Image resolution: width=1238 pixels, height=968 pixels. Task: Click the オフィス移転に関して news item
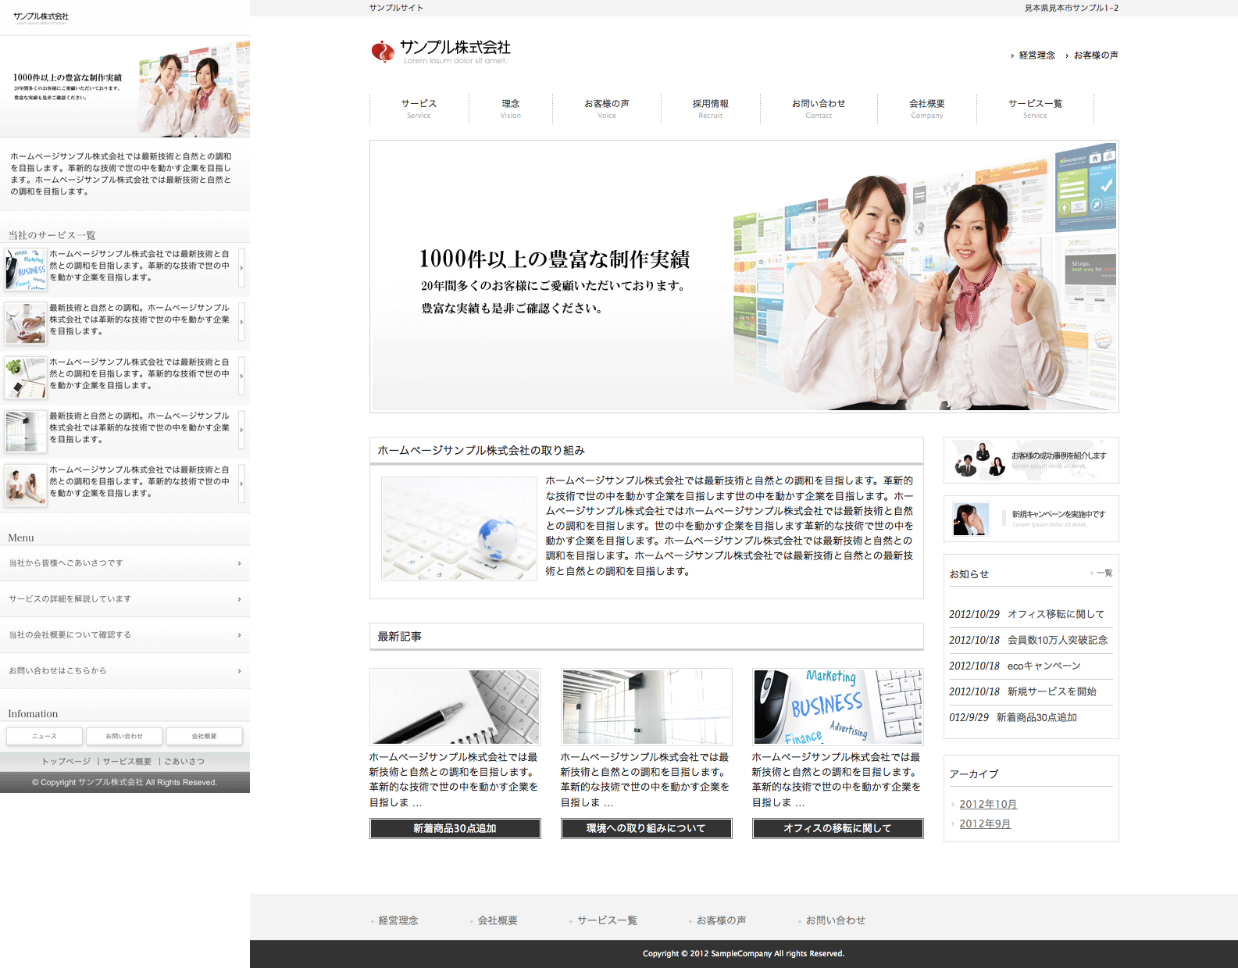click(1055, 614)
